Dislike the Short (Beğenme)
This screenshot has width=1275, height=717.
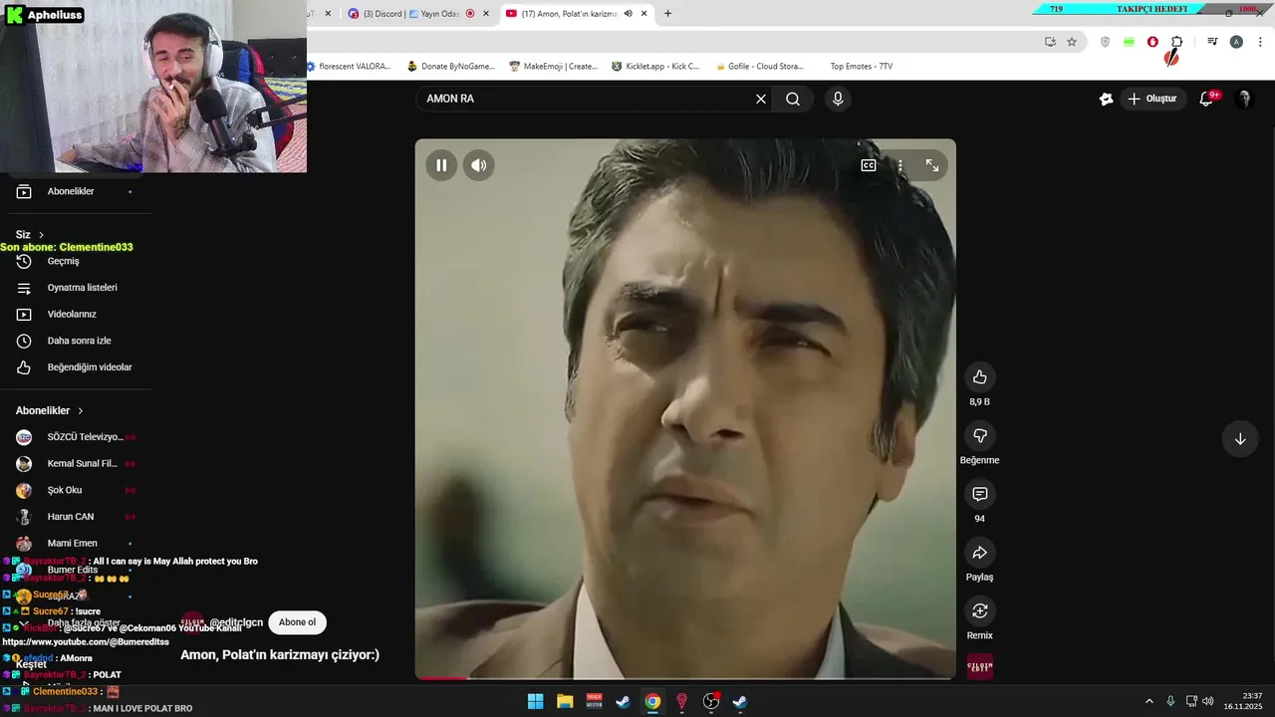980,435
